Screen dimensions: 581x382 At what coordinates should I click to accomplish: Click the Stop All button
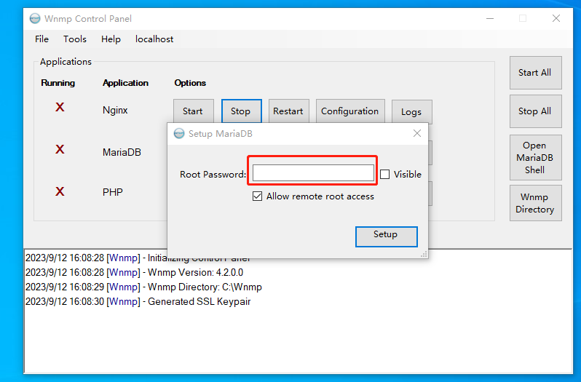click(535, 111)
